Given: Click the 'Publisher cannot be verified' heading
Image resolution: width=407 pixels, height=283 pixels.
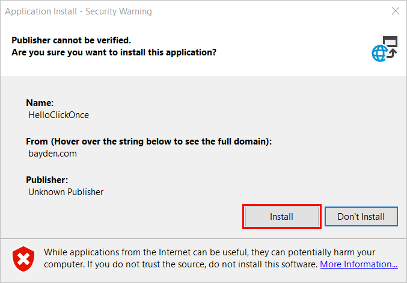Looking at the screenshot, I should pyautogui.click(x=72, y=40).
